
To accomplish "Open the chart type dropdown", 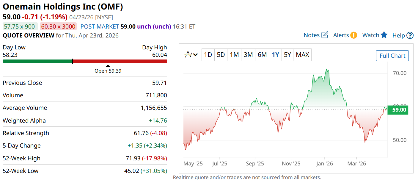I will point(191,55).
